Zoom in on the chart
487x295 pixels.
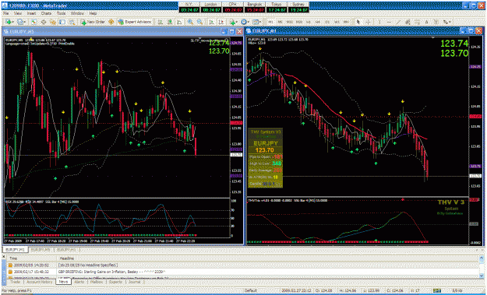[190, 22]
